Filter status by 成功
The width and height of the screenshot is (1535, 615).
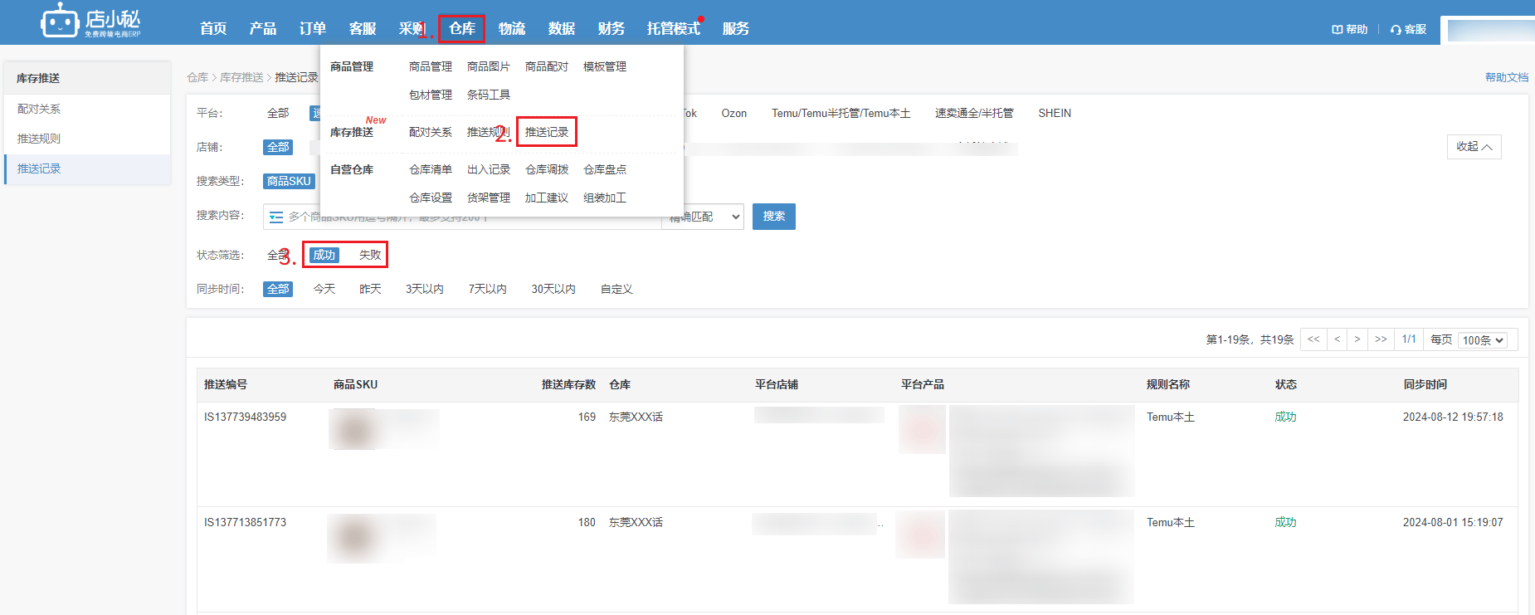324,255
